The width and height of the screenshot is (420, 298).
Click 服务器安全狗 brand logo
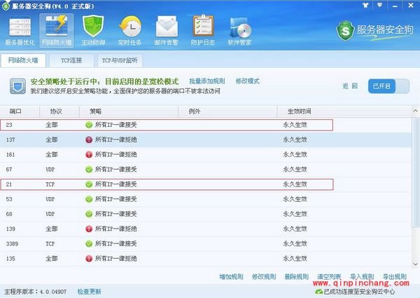374,30
